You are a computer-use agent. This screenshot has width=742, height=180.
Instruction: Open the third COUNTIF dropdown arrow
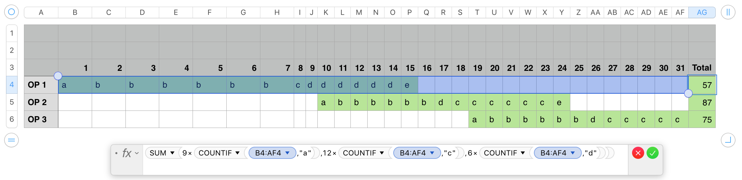pos(523,153)
